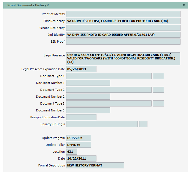This screenshot has width=194, height=175.
Task: Click the small code box beside Document Type 3
Action: (x=158, y=103)
